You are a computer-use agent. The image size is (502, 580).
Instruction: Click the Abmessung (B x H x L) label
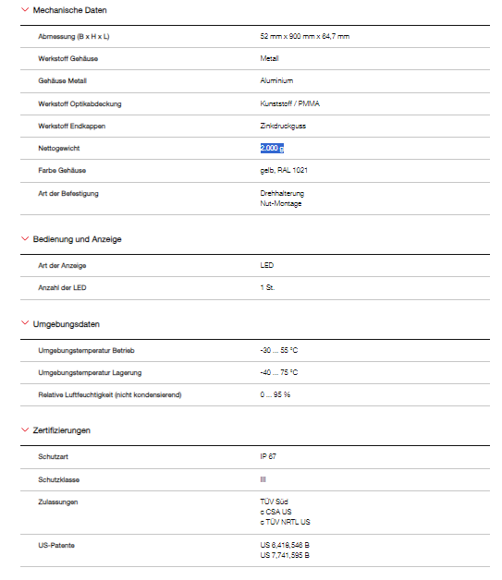[x=74, y=37]
